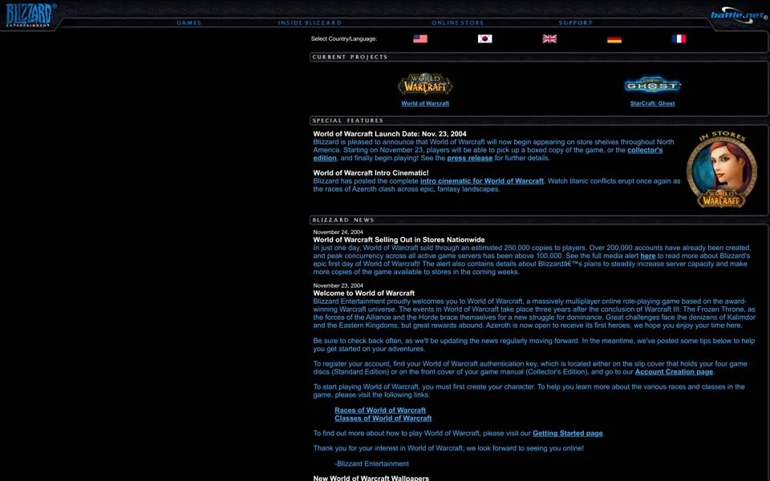Follow the StarCraft: Ghost text link
The height and width of the screenshot is (481, 770).
tap(653, 103)
